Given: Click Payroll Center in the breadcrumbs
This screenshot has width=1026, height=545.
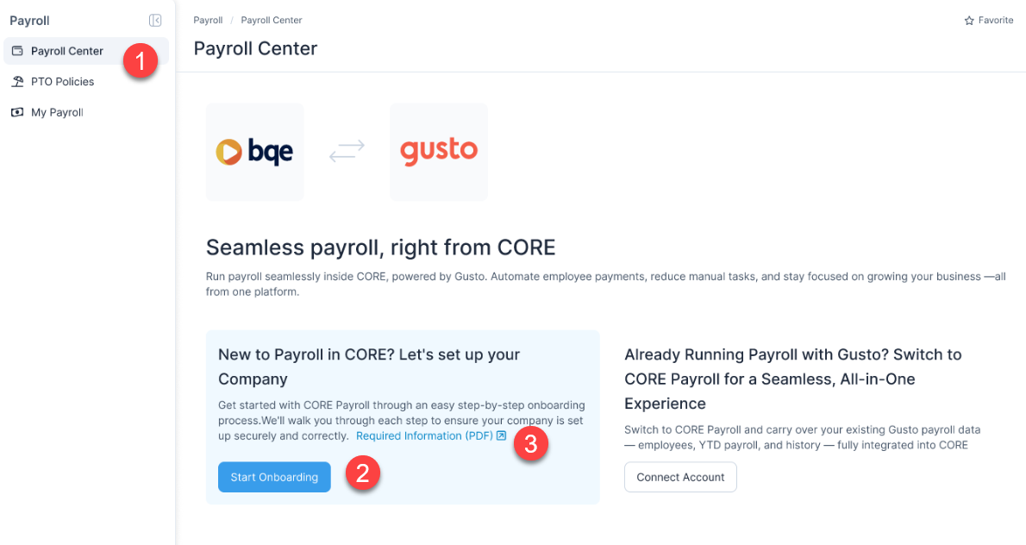Looking at the screenshot, I should tap(271, 20).
